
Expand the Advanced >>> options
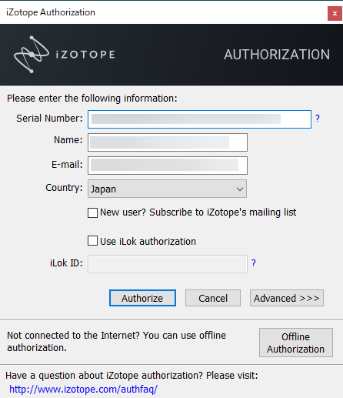tap(287, 298)
